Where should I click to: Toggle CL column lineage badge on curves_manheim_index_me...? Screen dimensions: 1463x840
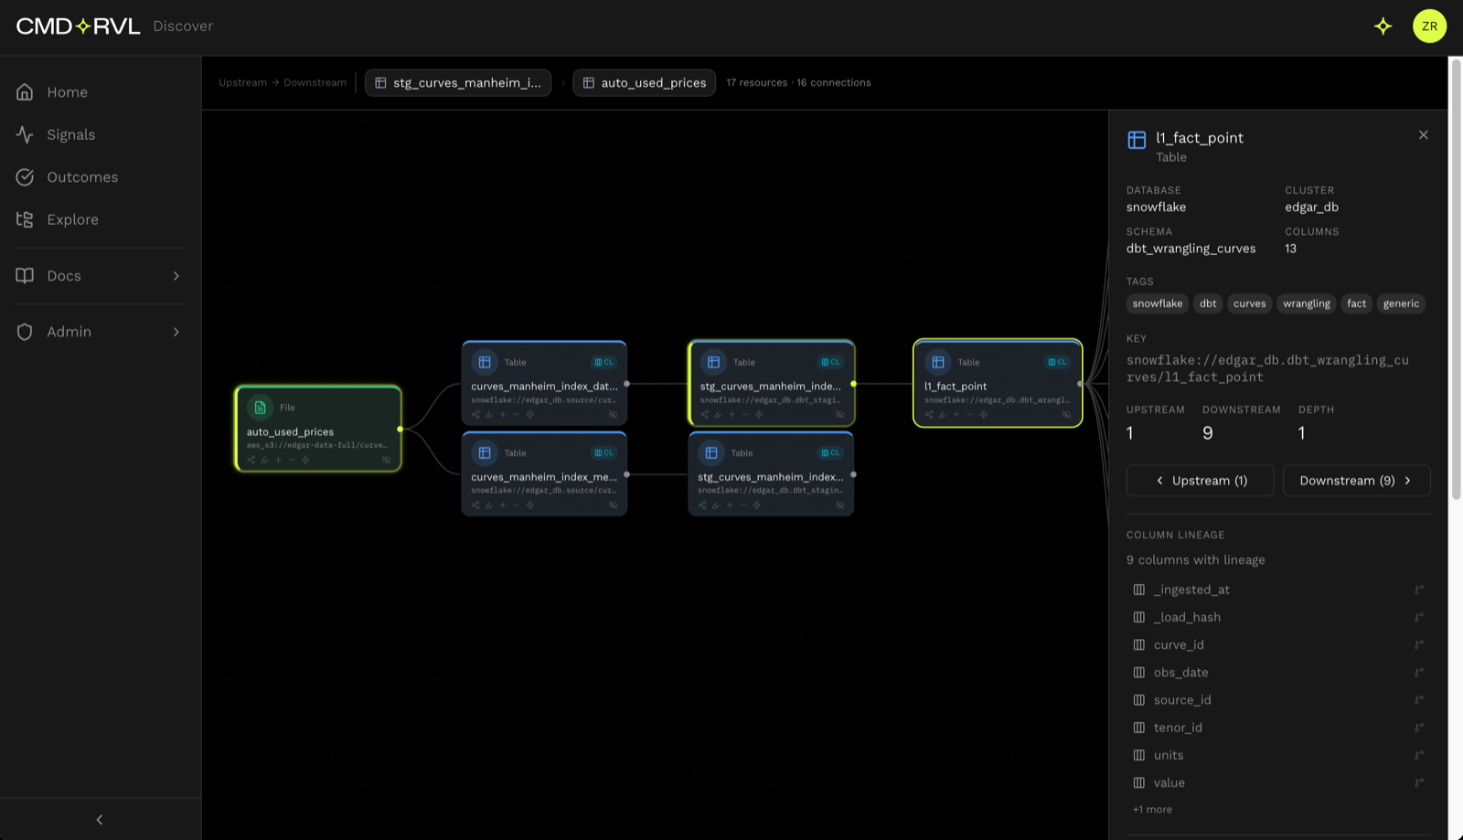click(604, 452)
